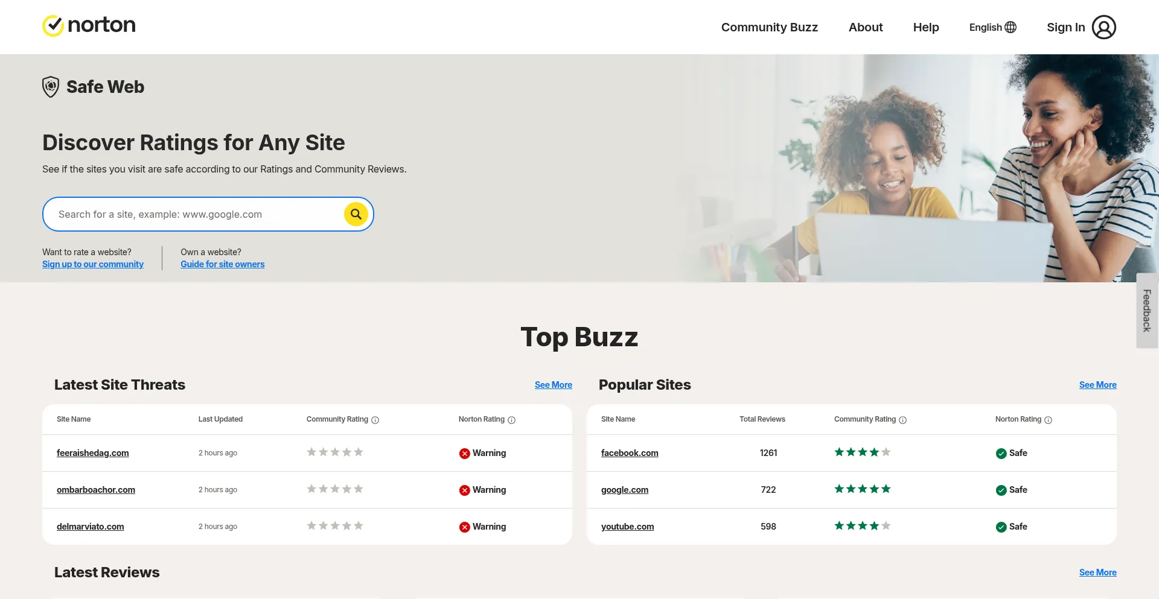The width and height of the screenshot is (1159, 599).
Task: Click green Safe icon for google.com
Action: pyautogui.click(x=1001, y=490)
